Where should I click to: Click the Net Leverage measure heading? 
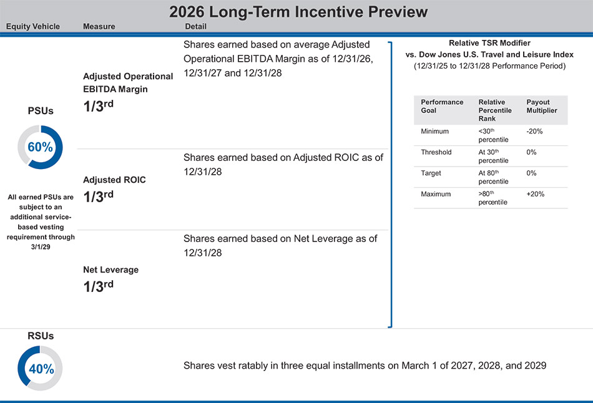click(x=110, y=270)
